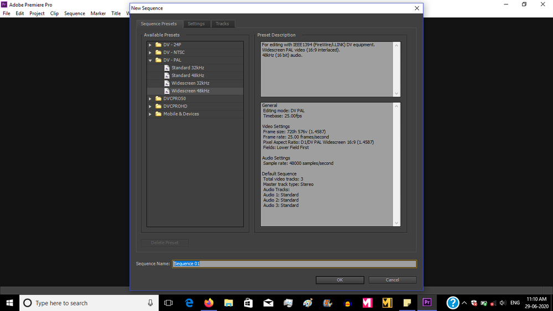Open Task View from the taskbar

pyautogui.click(x=169, y=303)
